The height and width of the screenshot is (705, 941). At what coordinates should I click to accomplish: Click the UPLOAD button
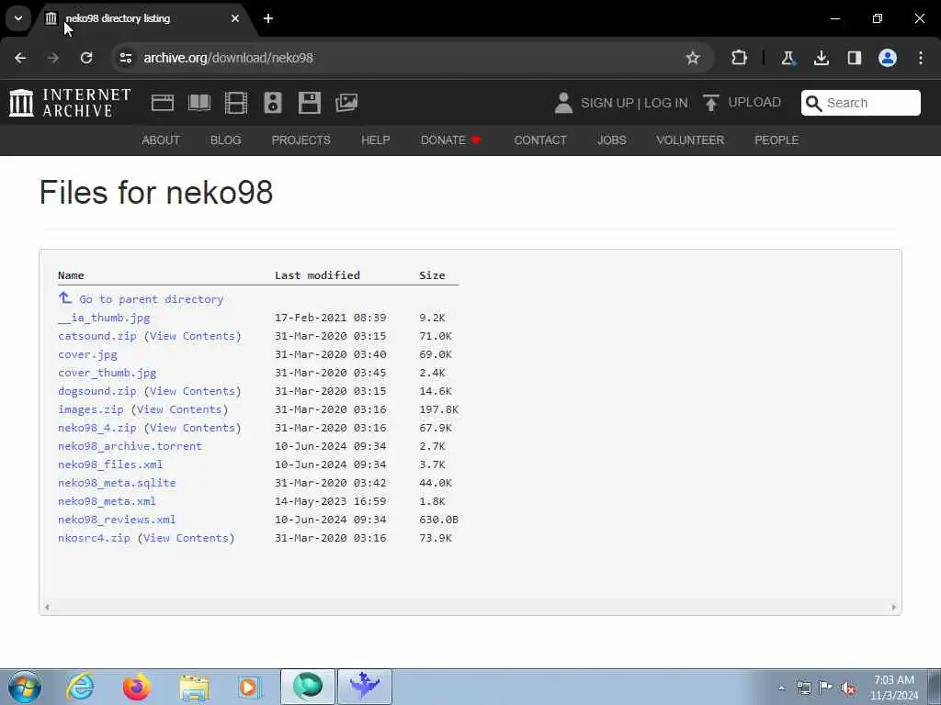[x=743, y=103]
